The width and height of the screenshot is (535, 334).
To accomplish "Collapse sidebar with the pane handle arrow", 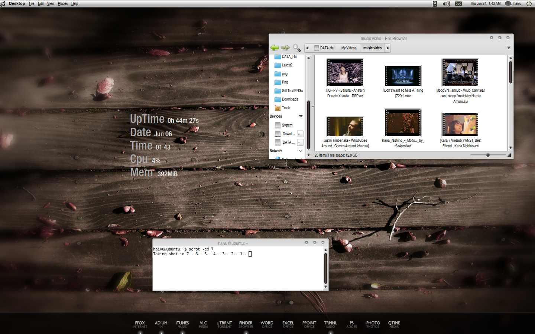I will [x=312, y=107].
